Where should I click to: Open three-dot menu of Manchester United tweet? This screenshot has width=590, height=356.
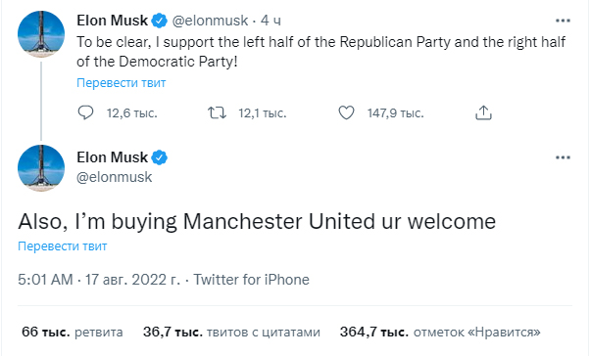[563, 157]
